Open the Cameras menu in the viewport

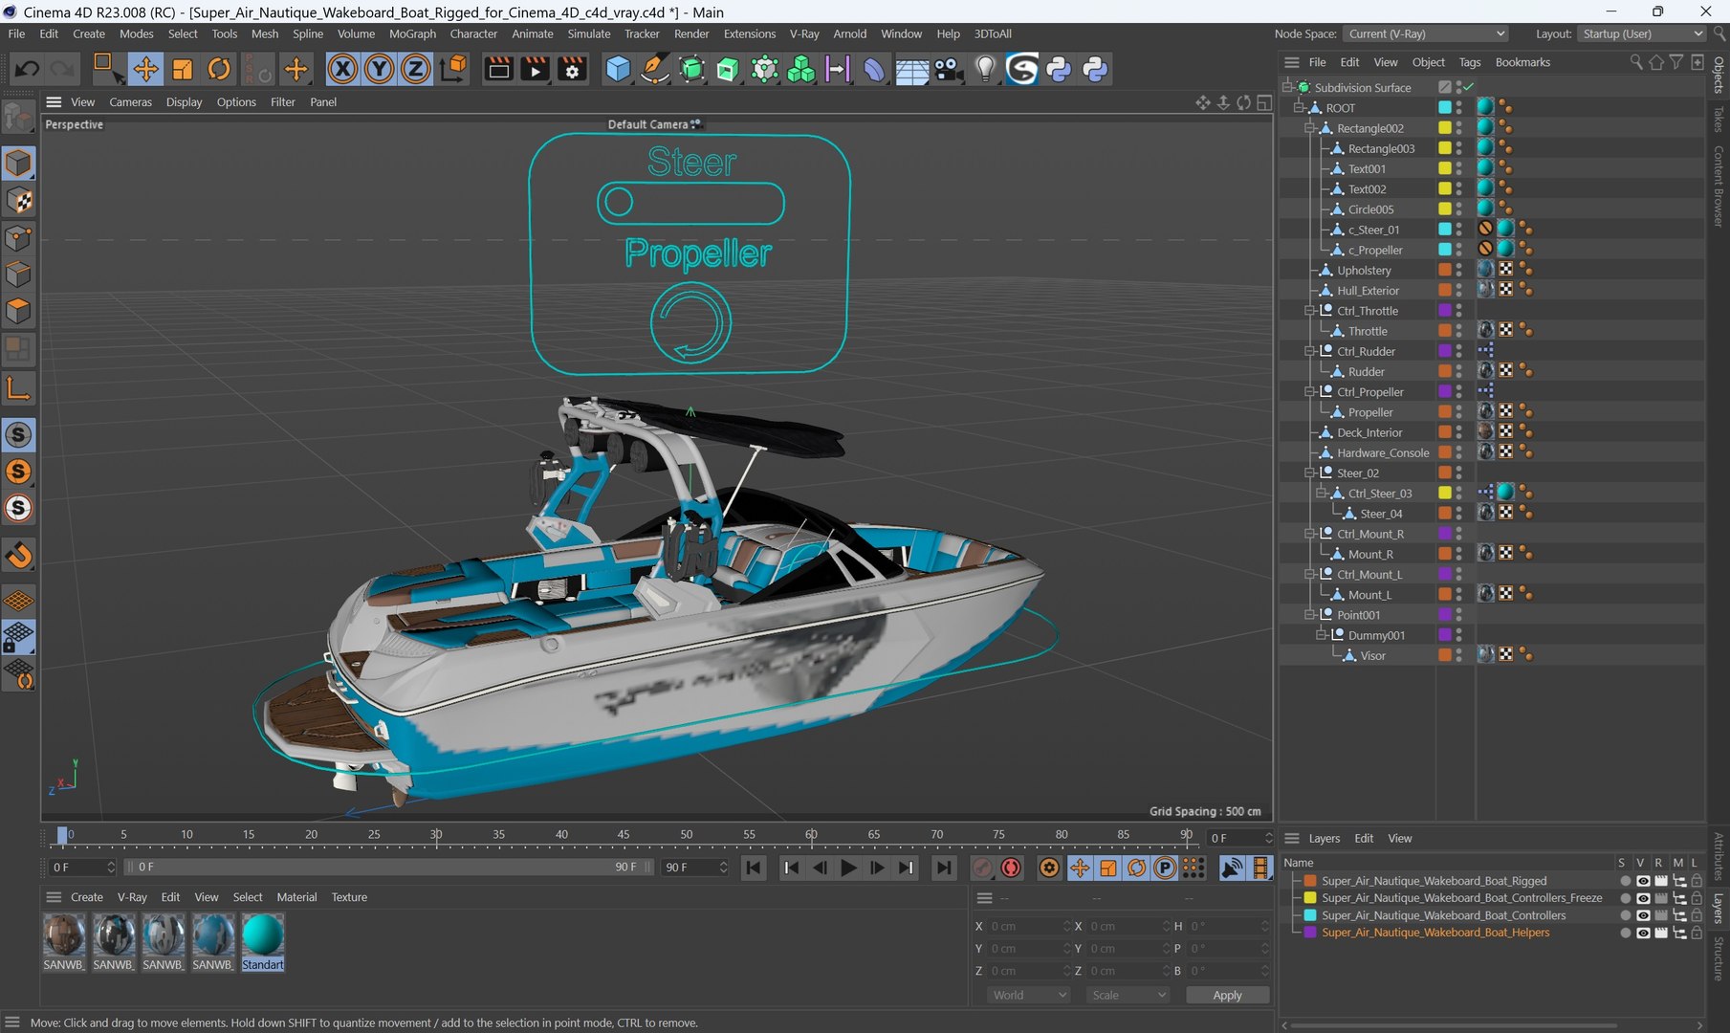pos(130,102)
